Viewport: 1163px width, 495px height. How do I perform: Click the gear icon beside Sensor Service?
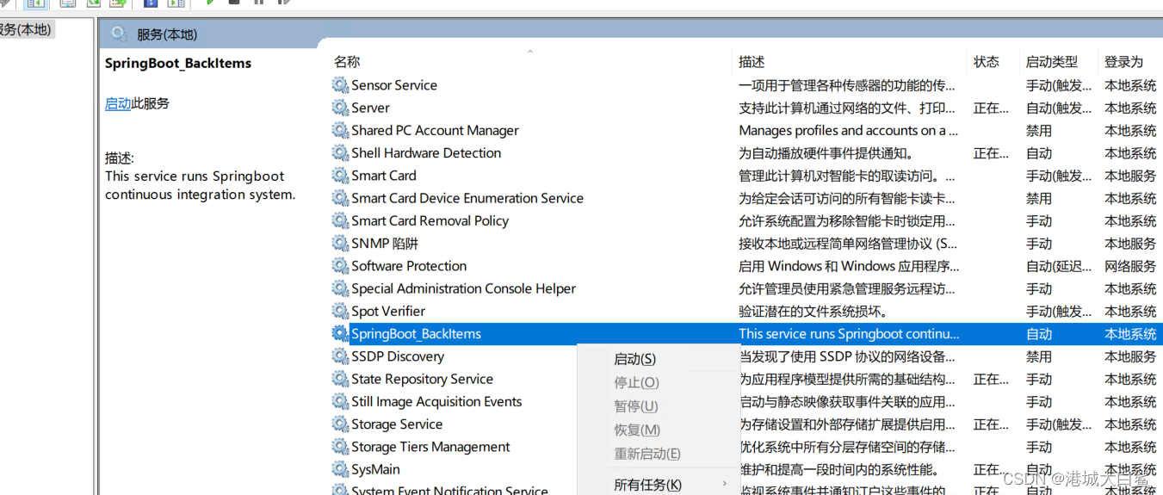(x=341, y=85)
